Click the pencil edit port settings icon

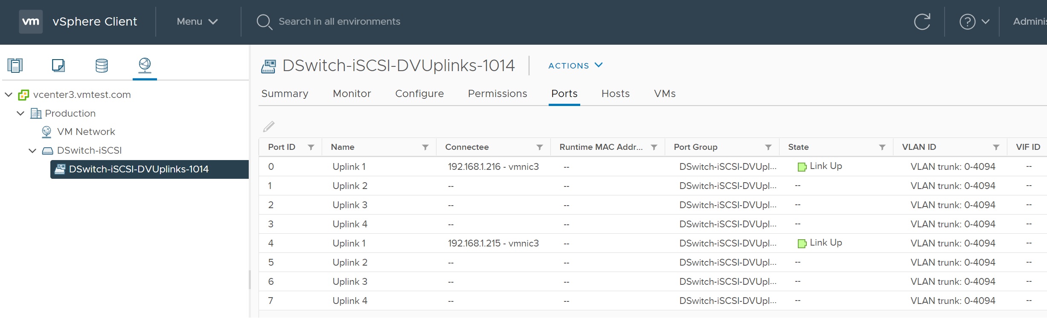(x=269, y=126)
